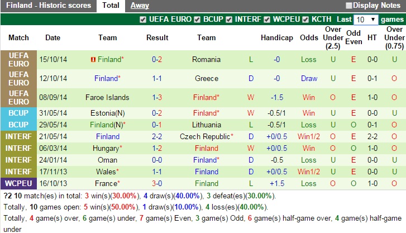This screenshot has width=406, height=233.
Task: Click the Wales team link
Action: click(x=107, y=172)
